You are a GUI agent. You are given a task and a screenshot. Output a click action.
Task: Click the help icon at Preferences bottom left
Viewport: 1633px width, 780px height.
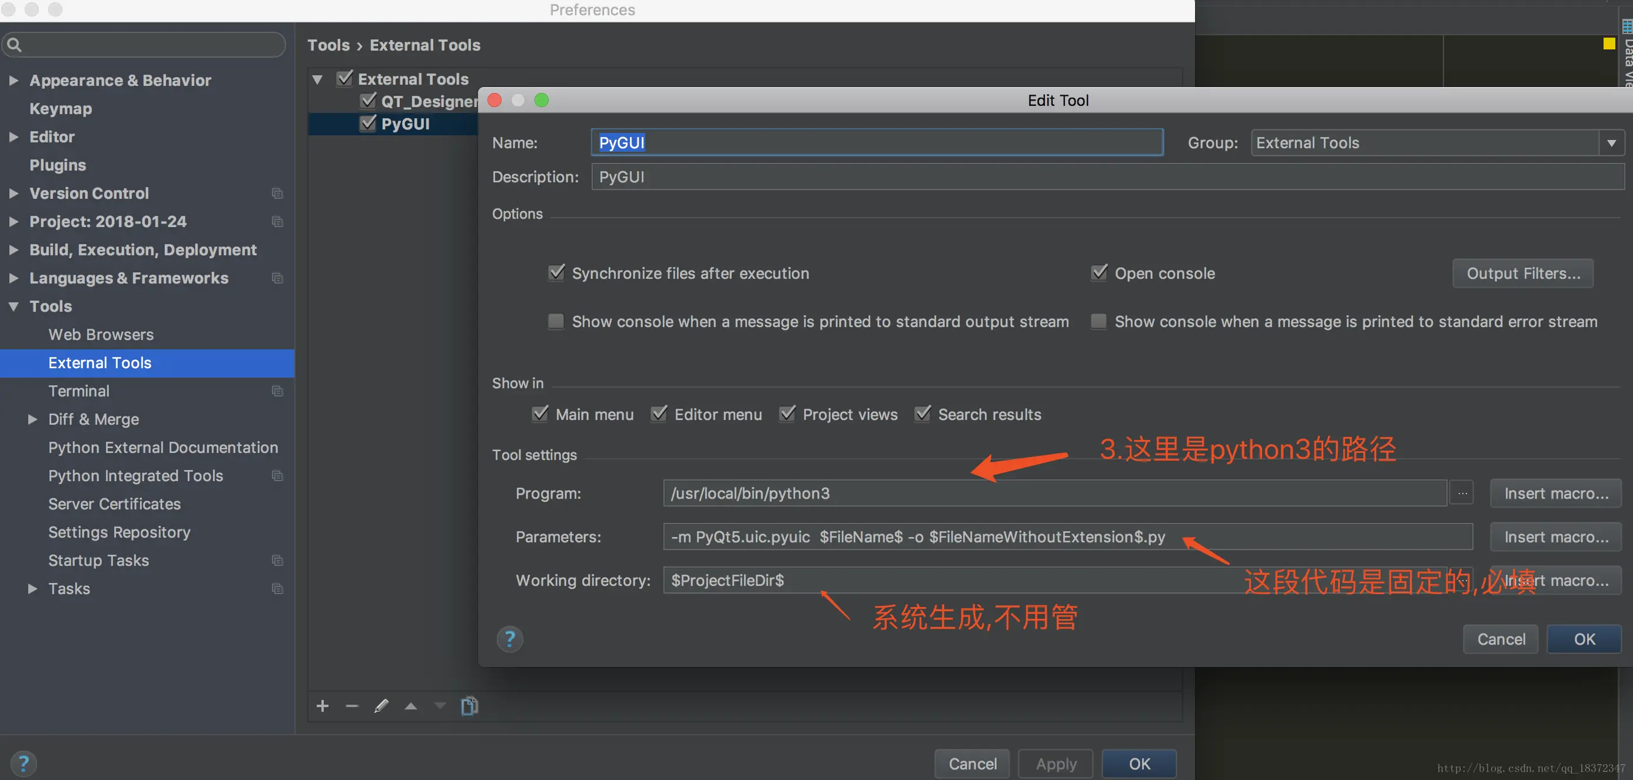coord(24,764)
